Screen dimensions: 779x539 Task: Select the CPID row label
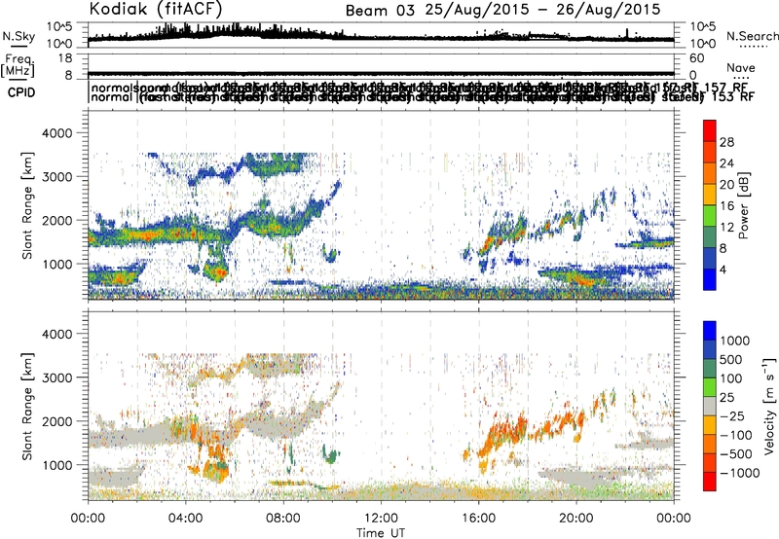click(21, 92)
